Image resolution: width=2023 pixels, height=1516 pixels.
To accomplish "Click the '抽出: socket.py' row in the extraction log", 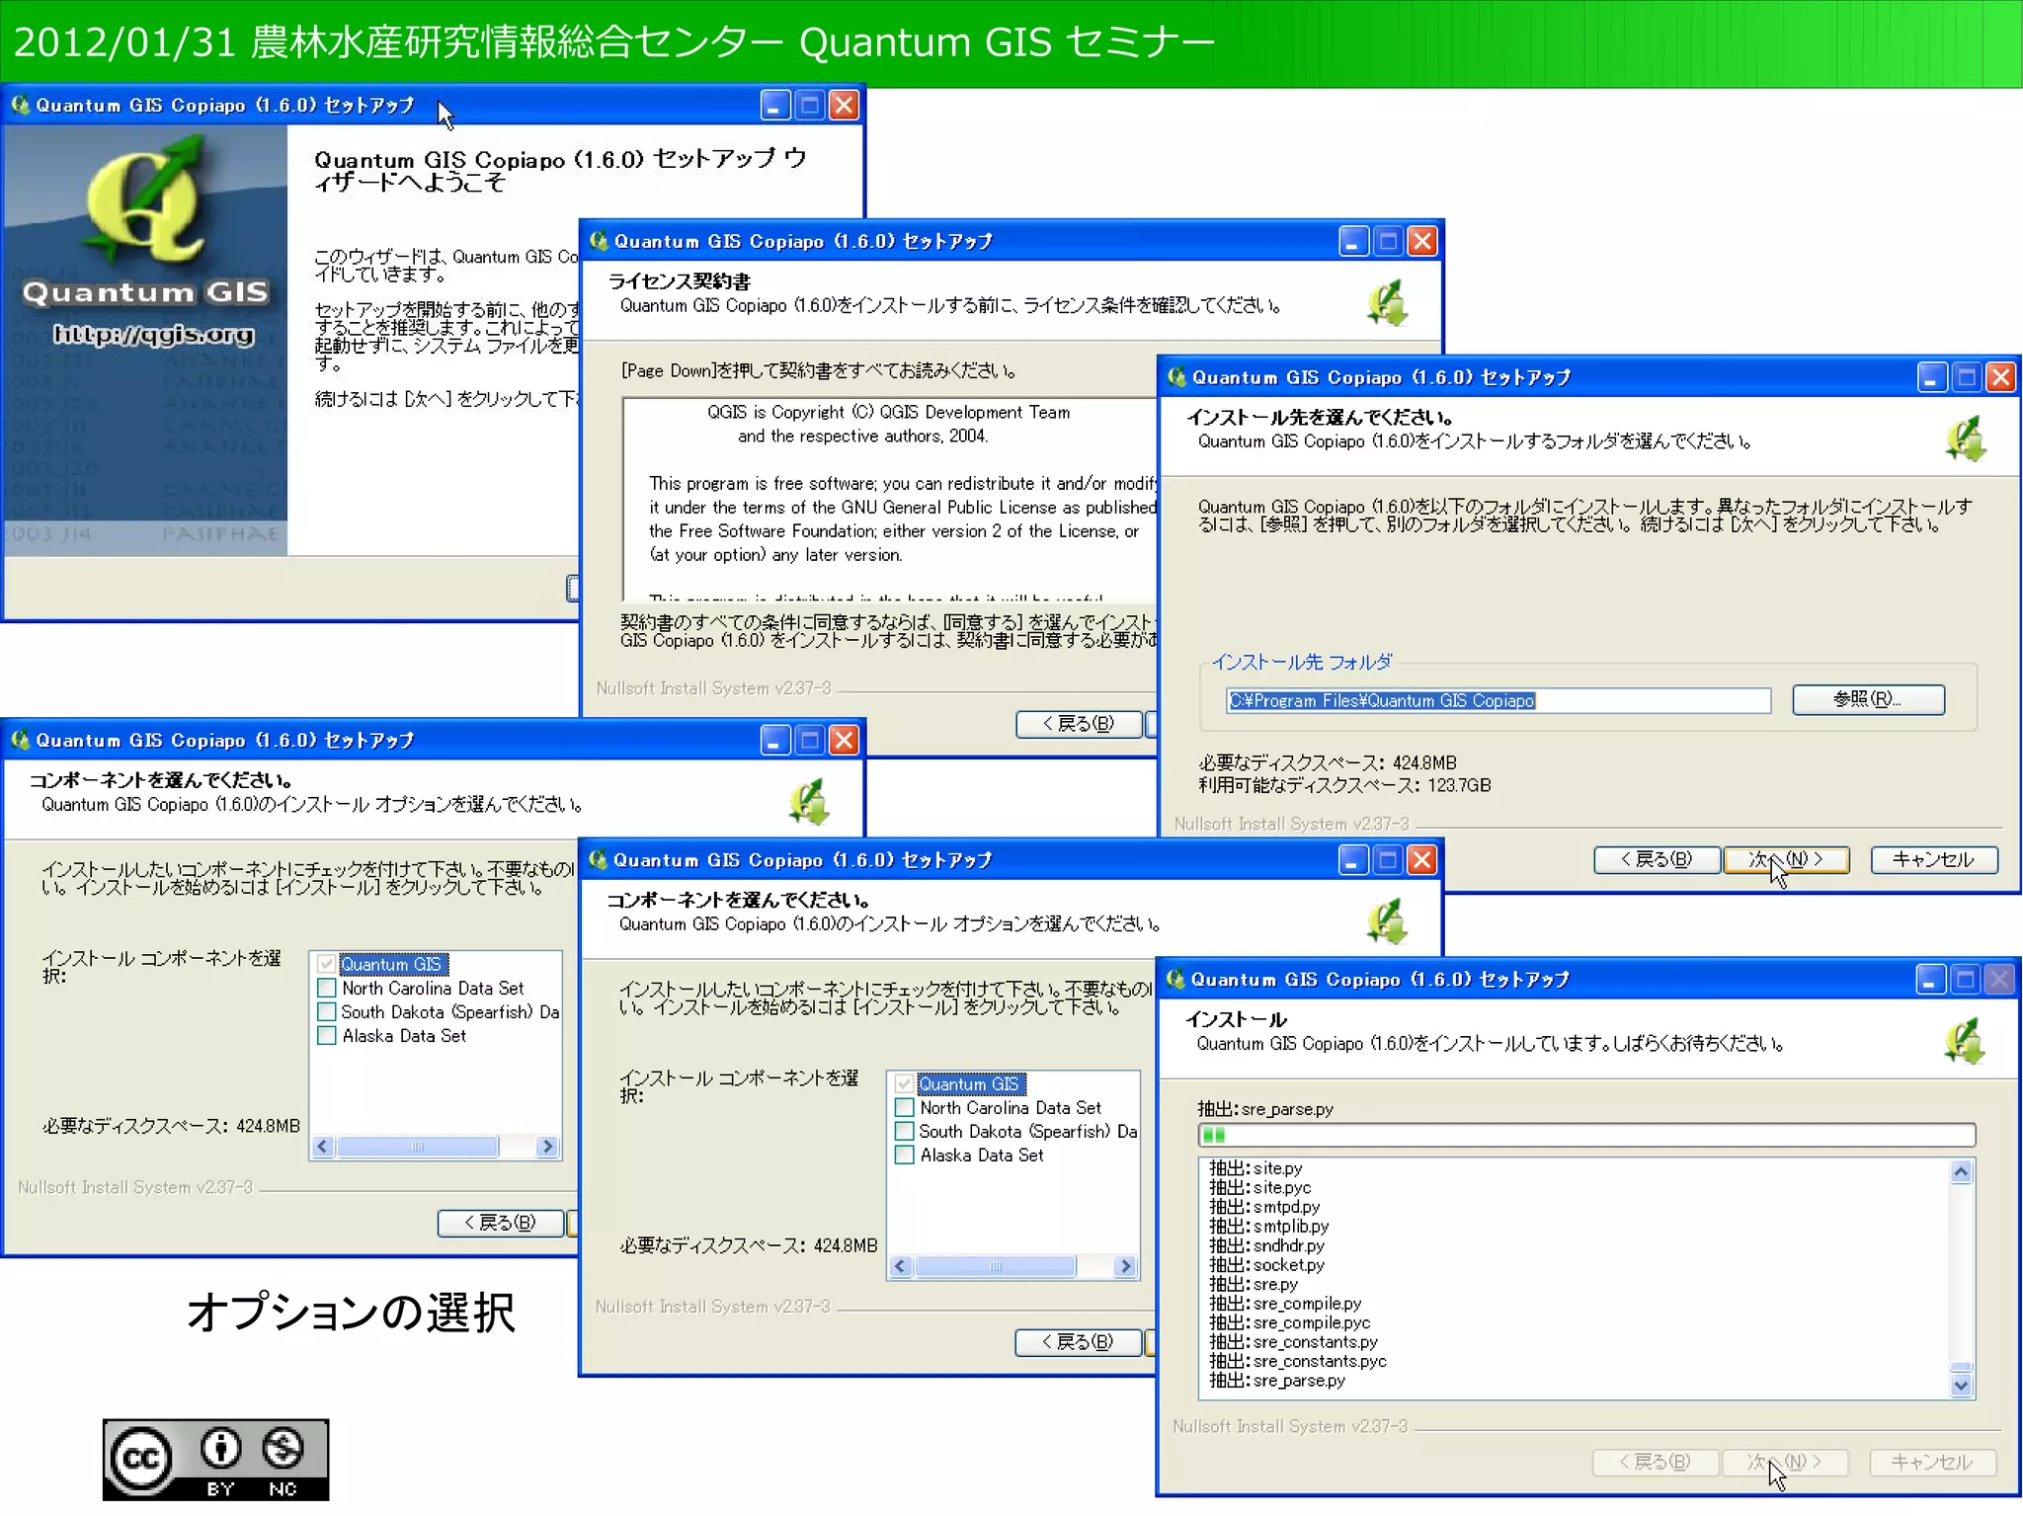I will pyautogui.click(x=1267, y=1265).
